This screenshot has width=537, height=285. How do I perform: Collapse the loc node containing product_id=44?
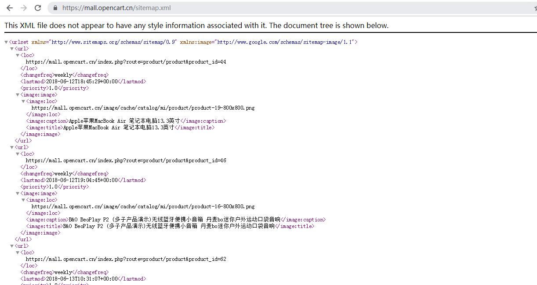18,55
